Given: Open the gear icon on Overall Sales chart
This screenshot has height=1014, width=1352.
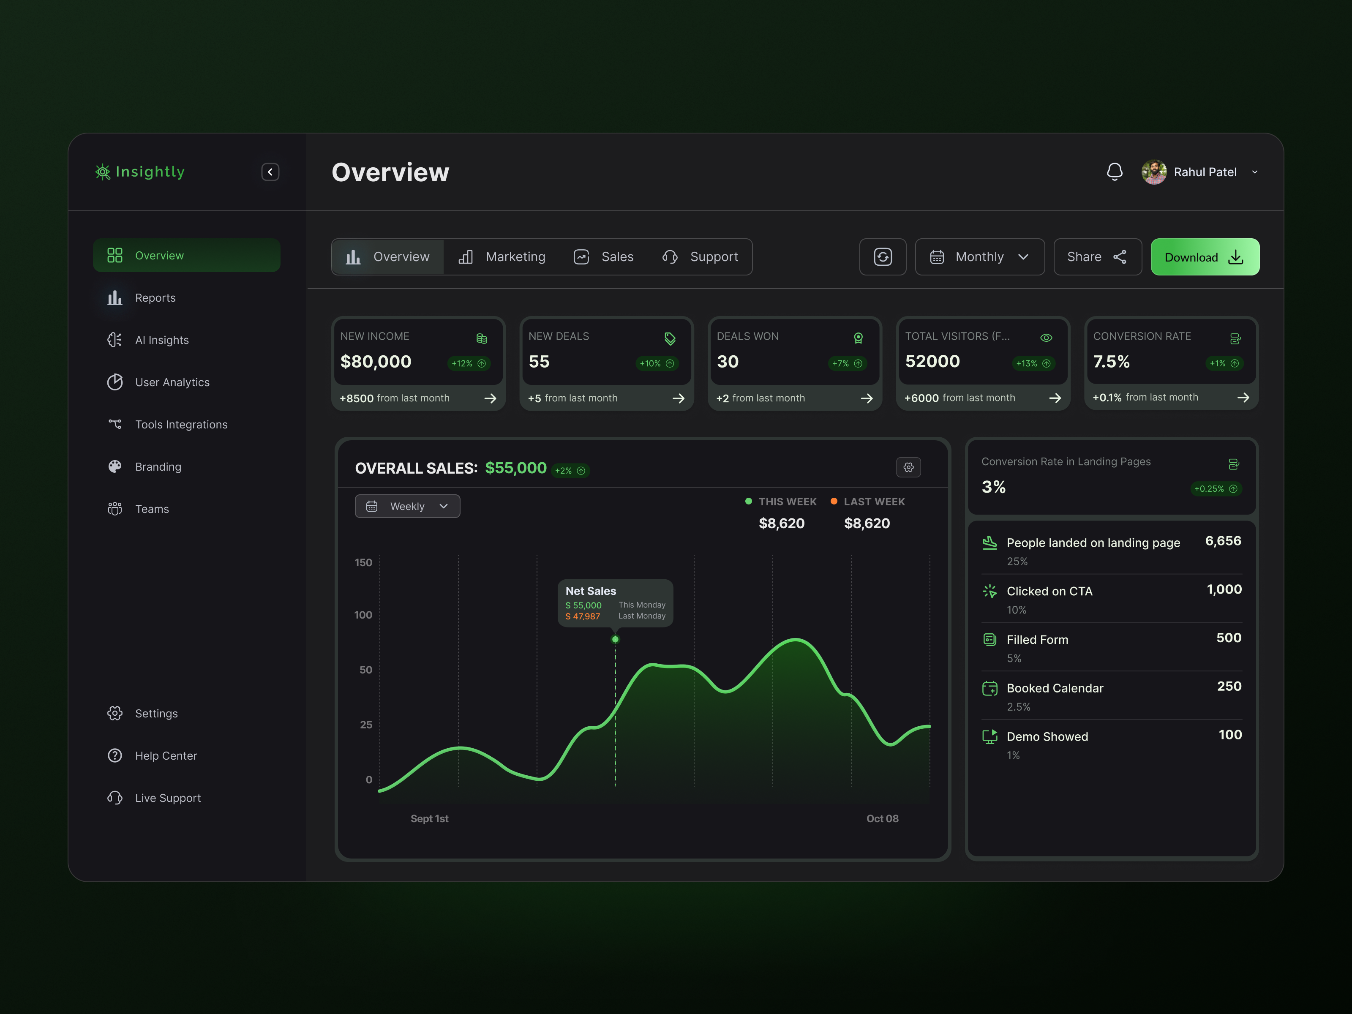Looking at the screenshot, I should click(909, 467).
